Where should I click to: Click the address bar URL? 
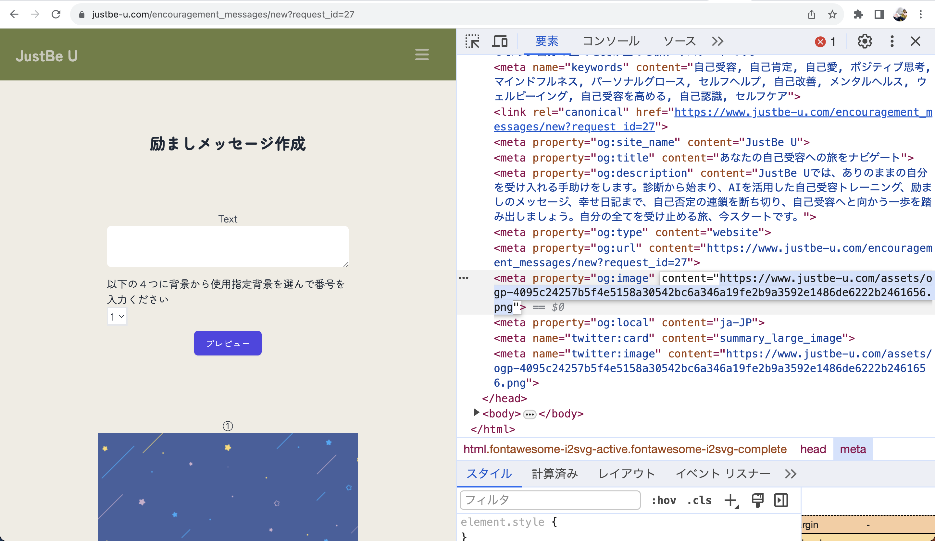pos(223,15)
